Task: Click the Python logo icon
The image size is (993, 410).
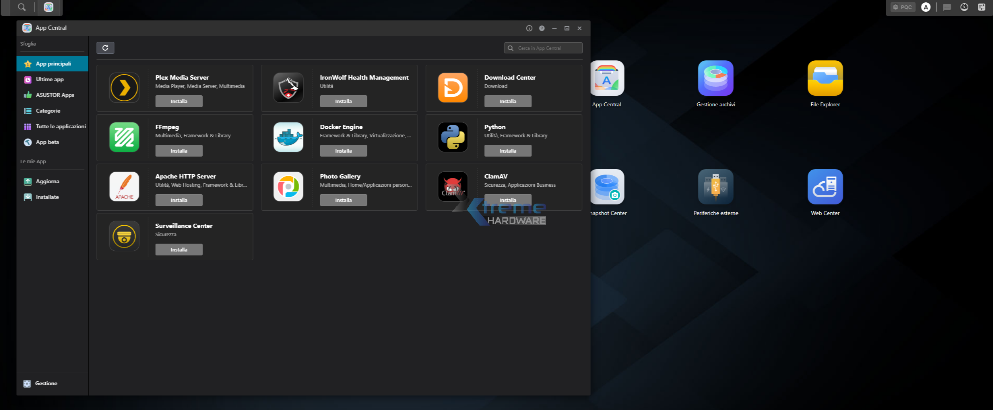Action: (453, 137)
